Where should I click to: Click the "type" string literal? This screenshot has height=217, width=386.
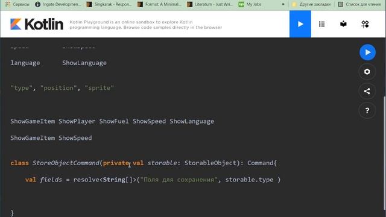tap(22, 88)
